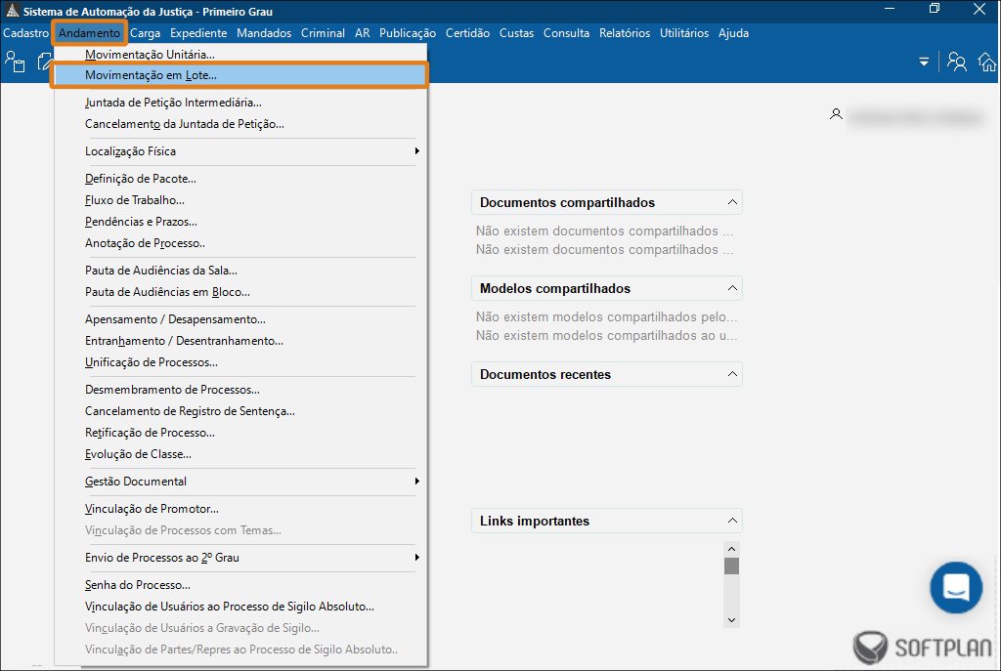Select Movimentação Unitária menu entry
1001x671 pixels.
240,55
